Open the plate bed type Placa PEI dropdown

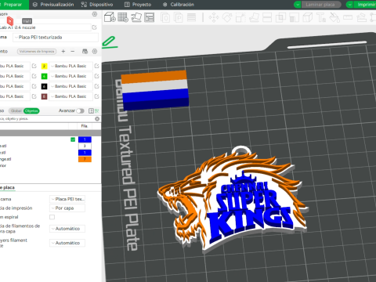(x=67, y=199)
